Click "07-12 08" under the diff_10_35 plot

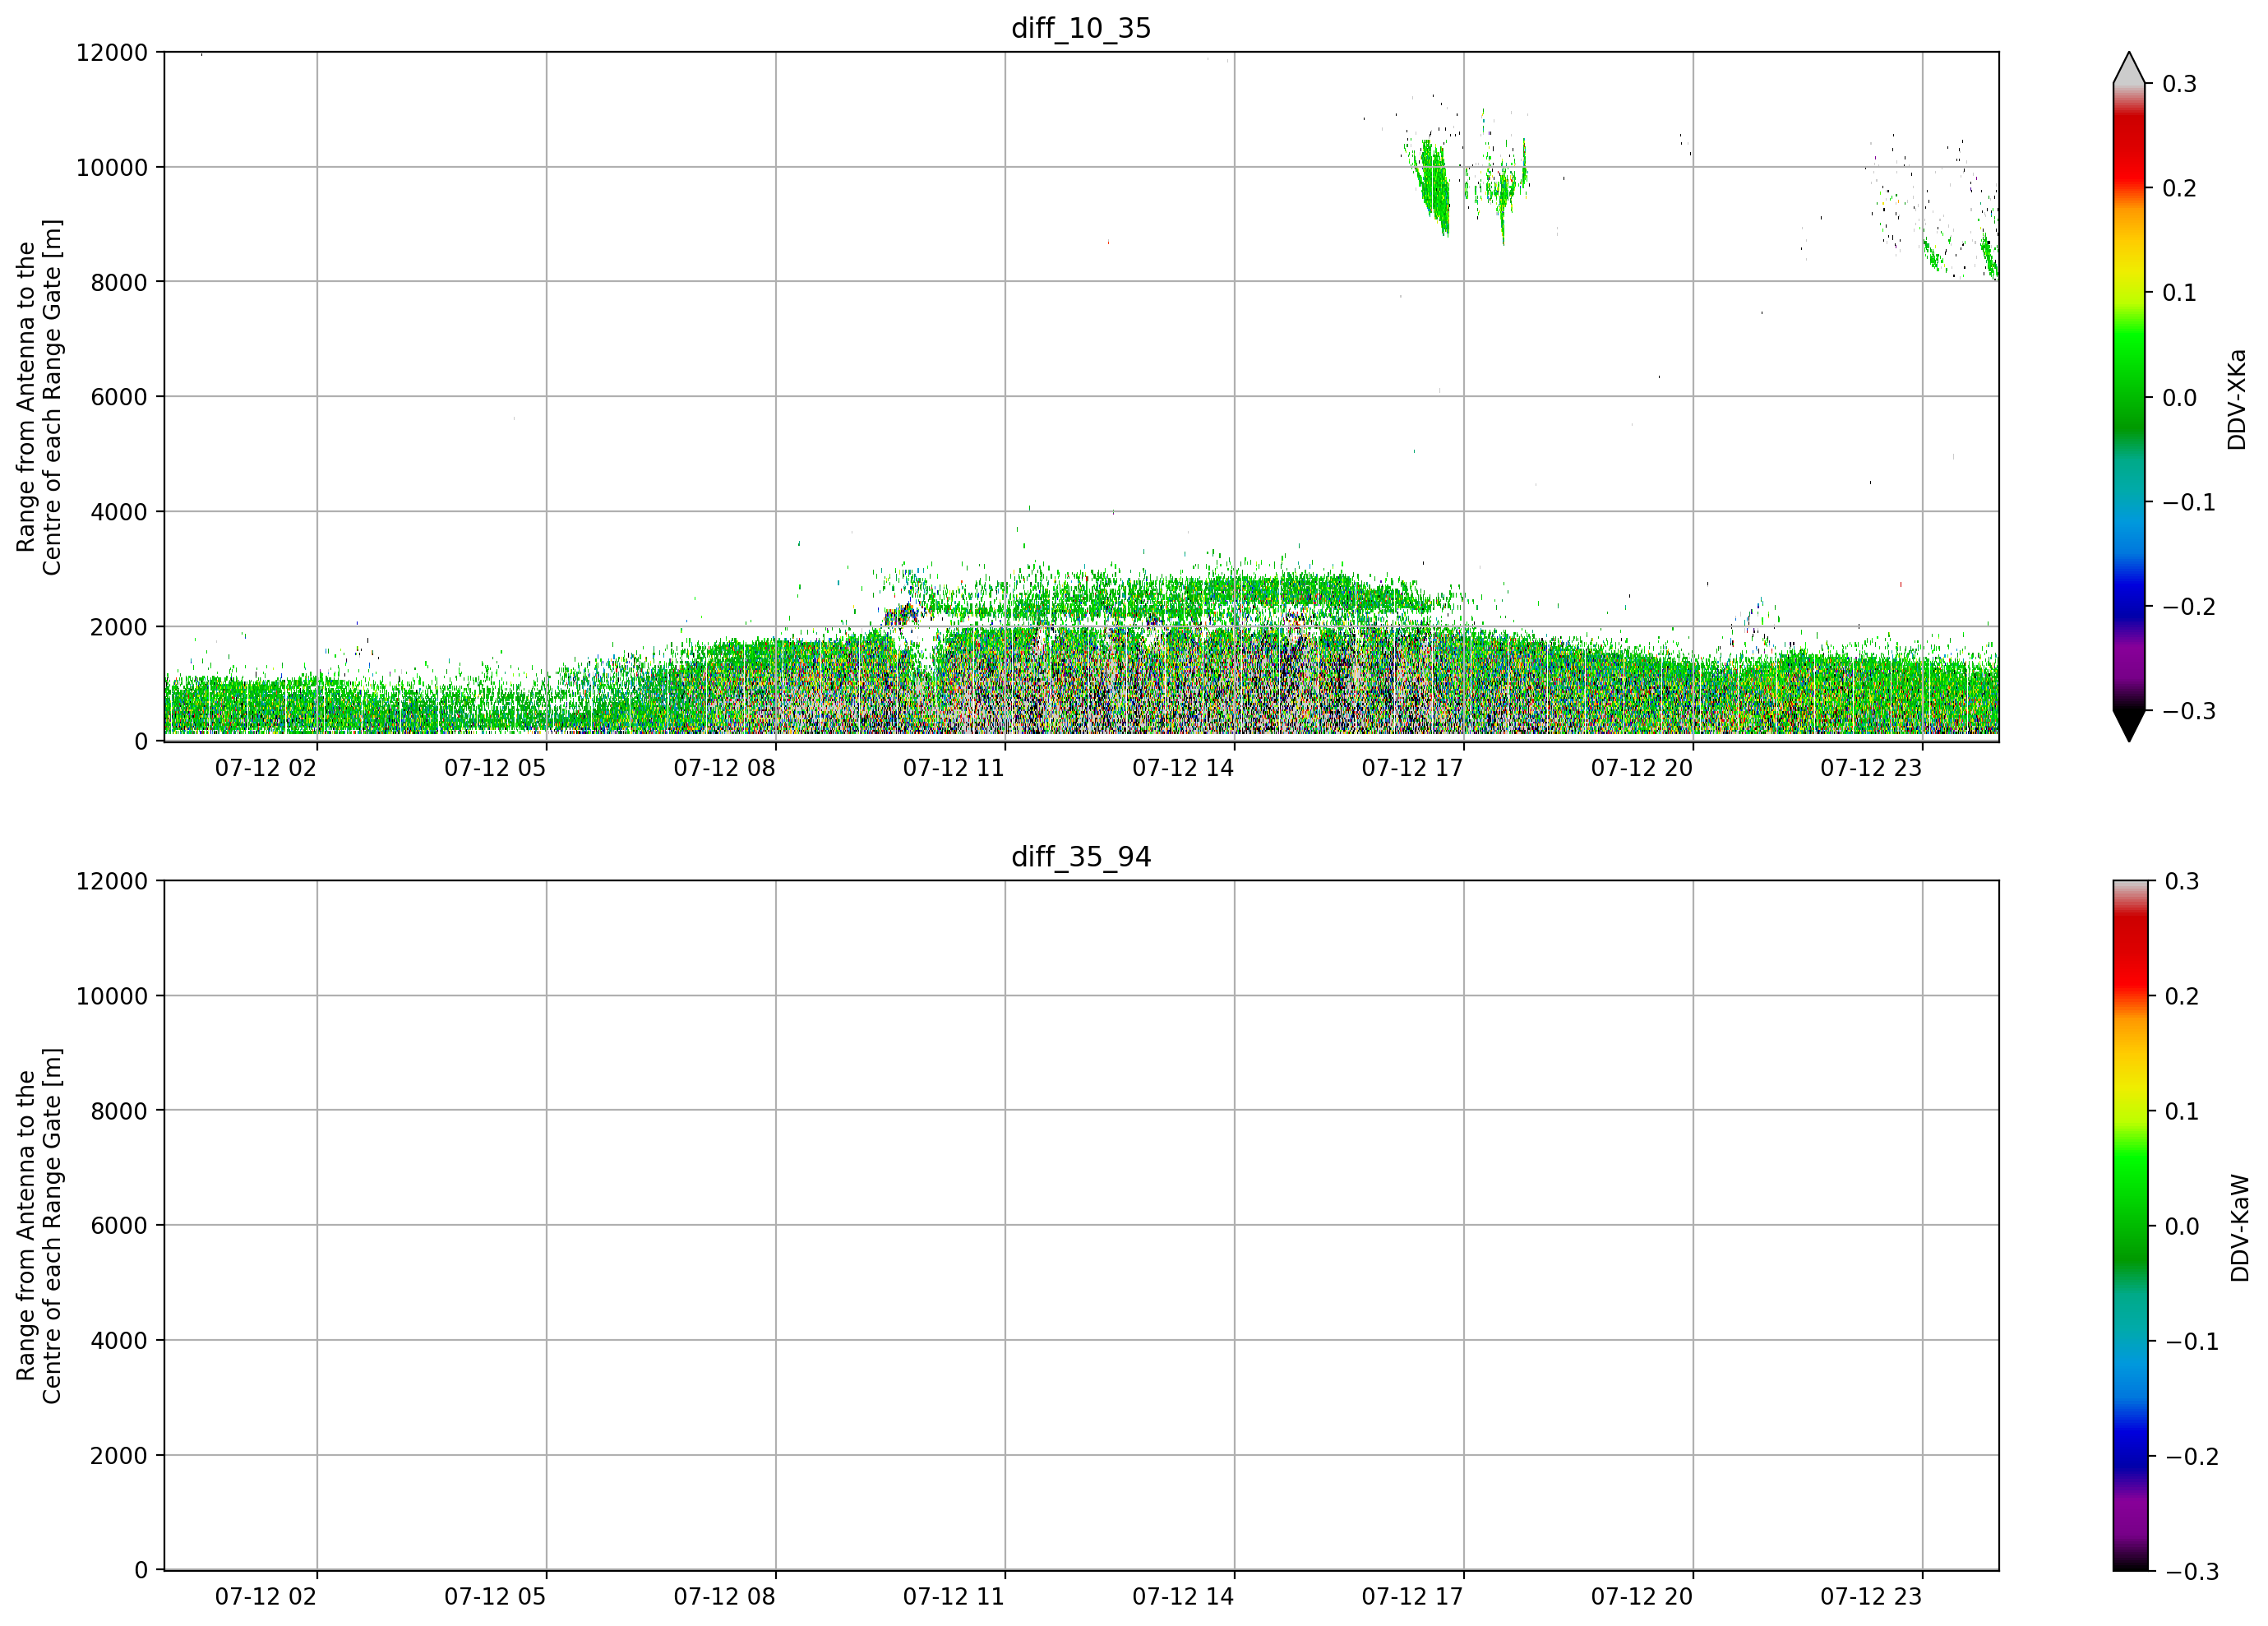pyautogui.click(x=725, y=768)
